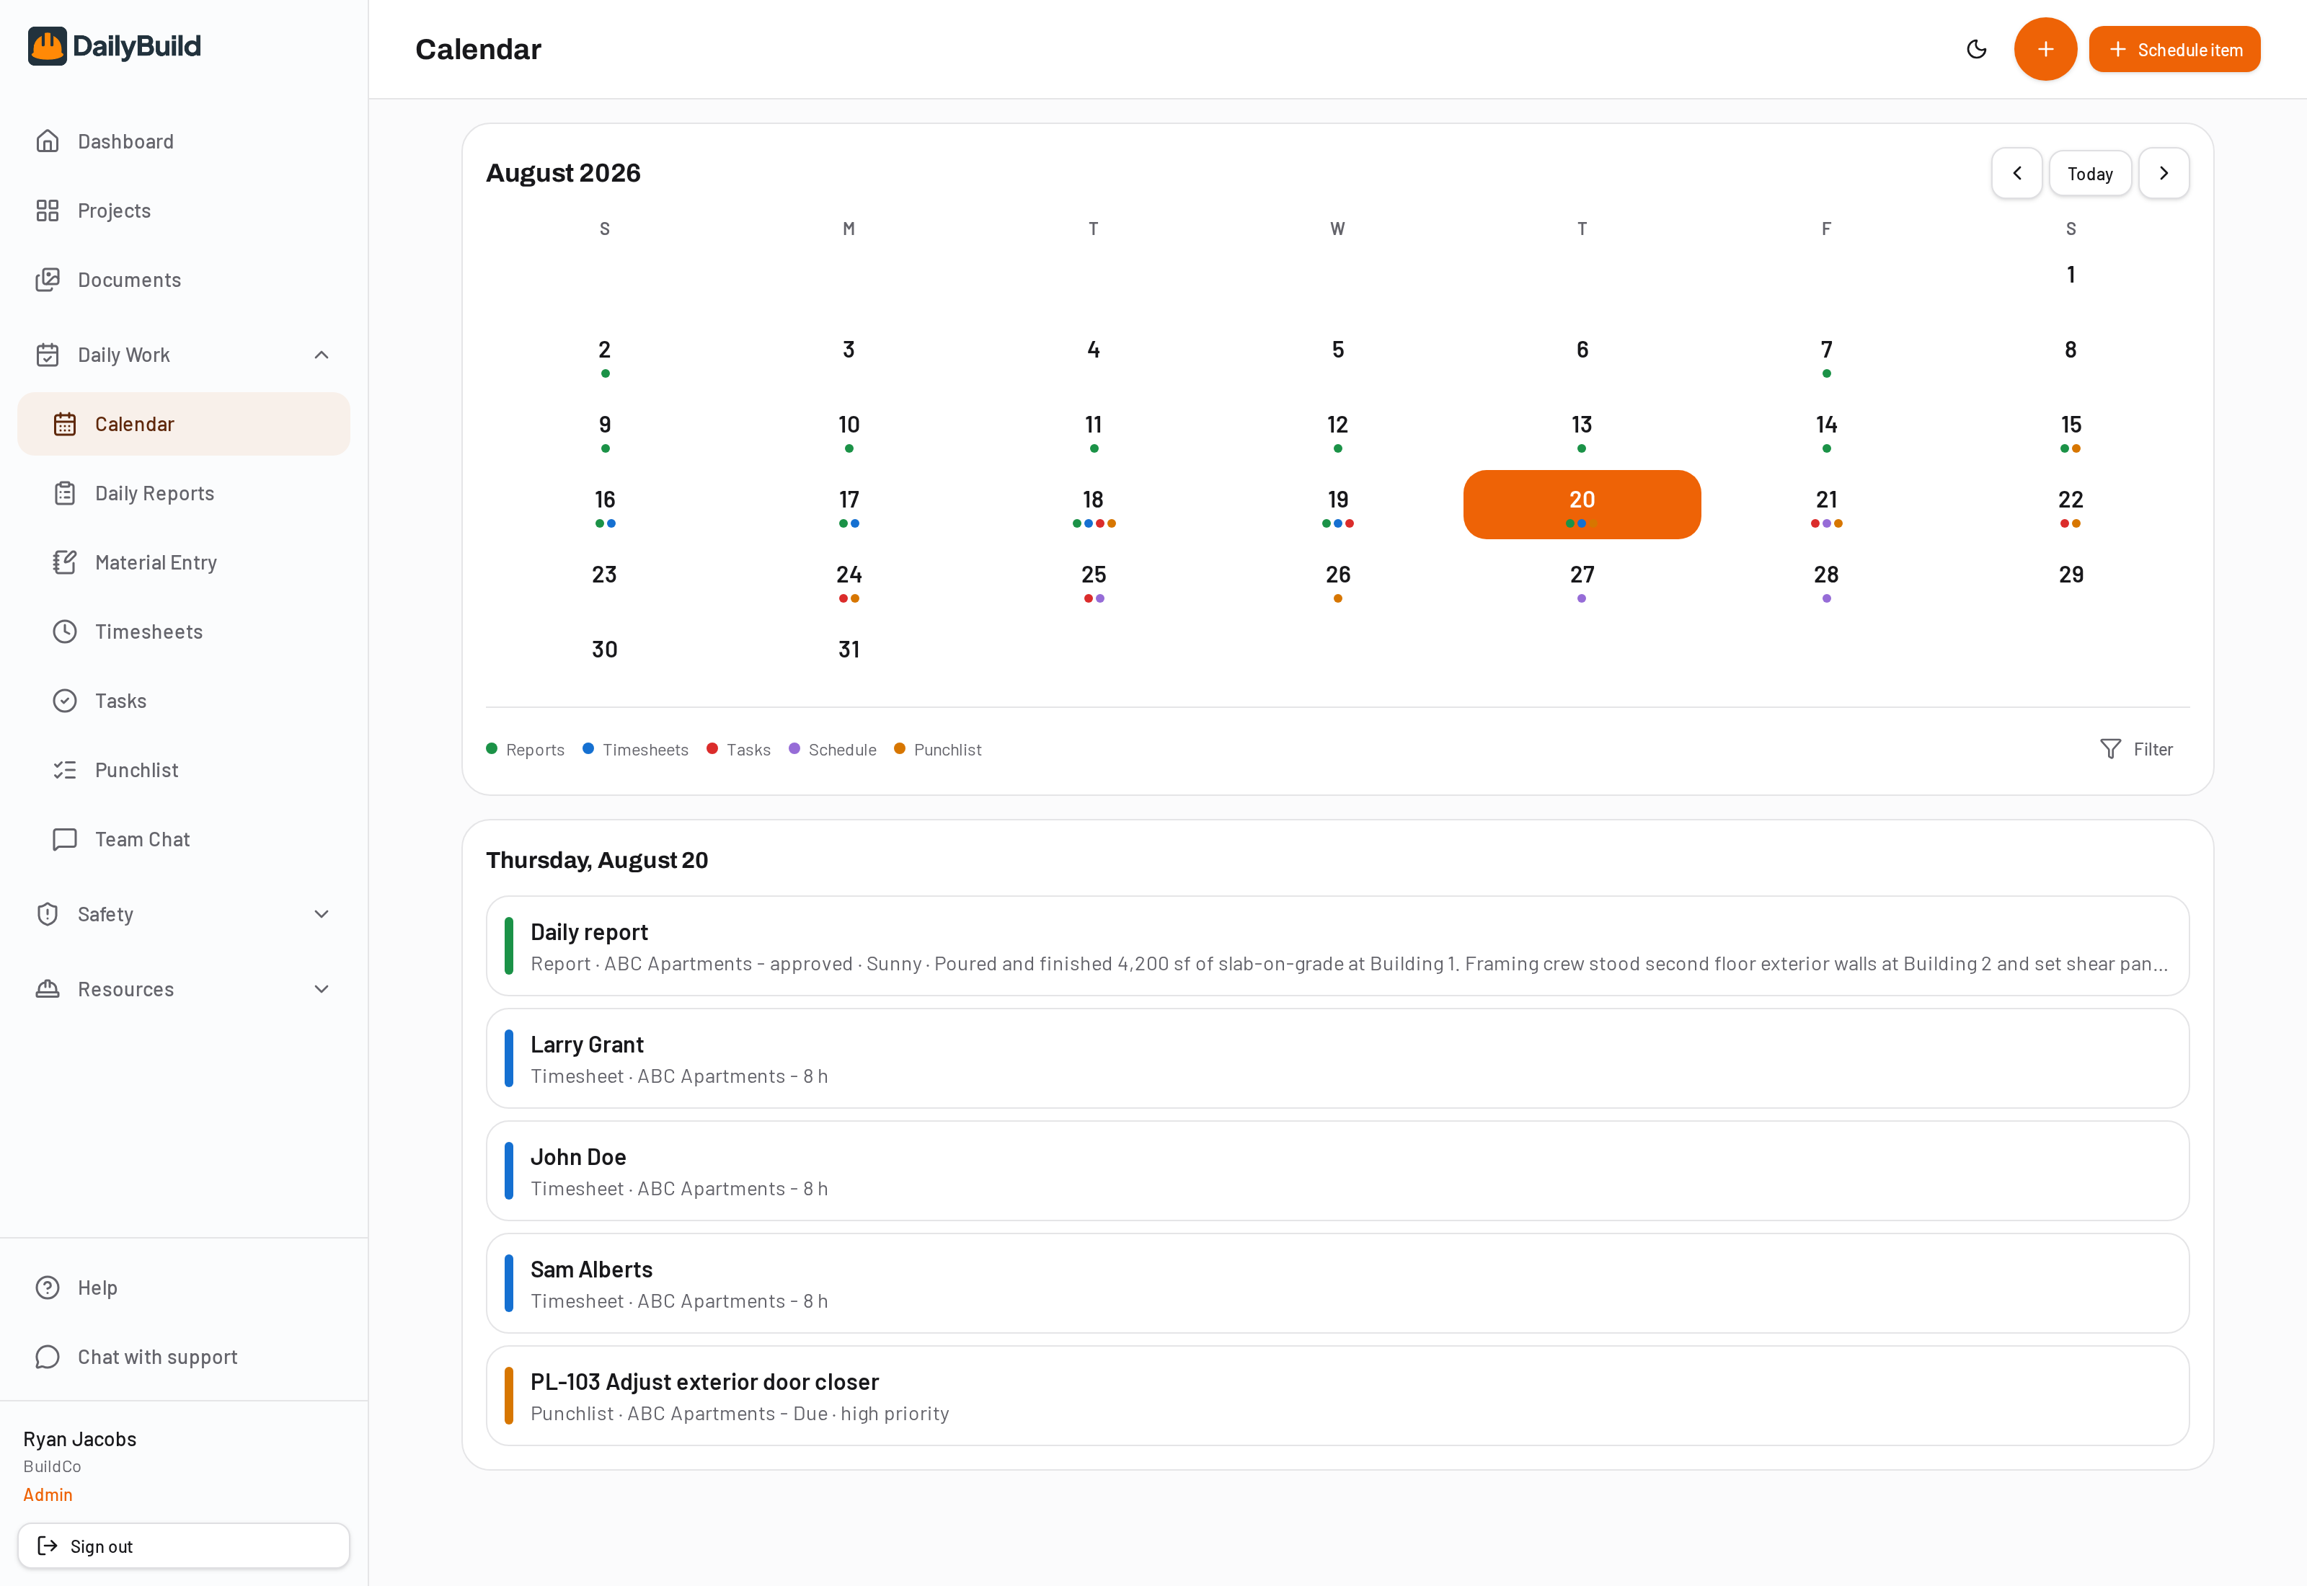Open the Help page
This screenshot has width=2307, height=1586.
pos(184,1288)
